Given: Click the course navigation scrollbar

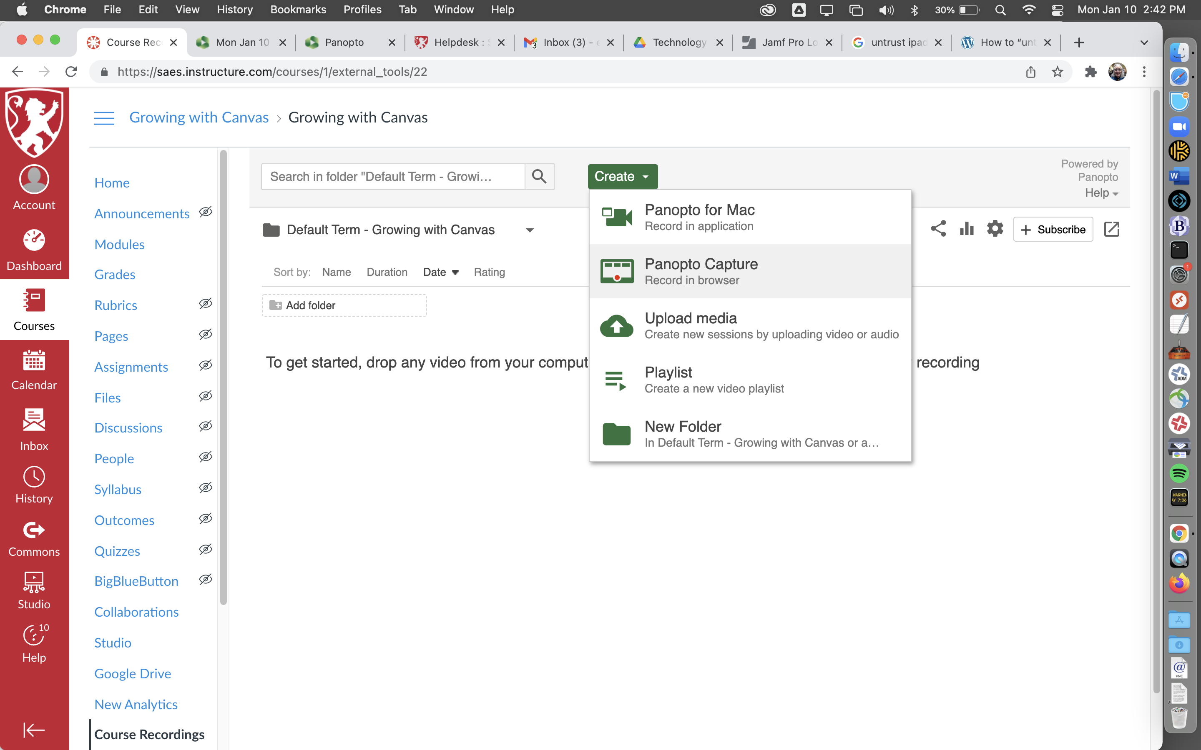Looking at the screenshot, I should tap(224, 377).
